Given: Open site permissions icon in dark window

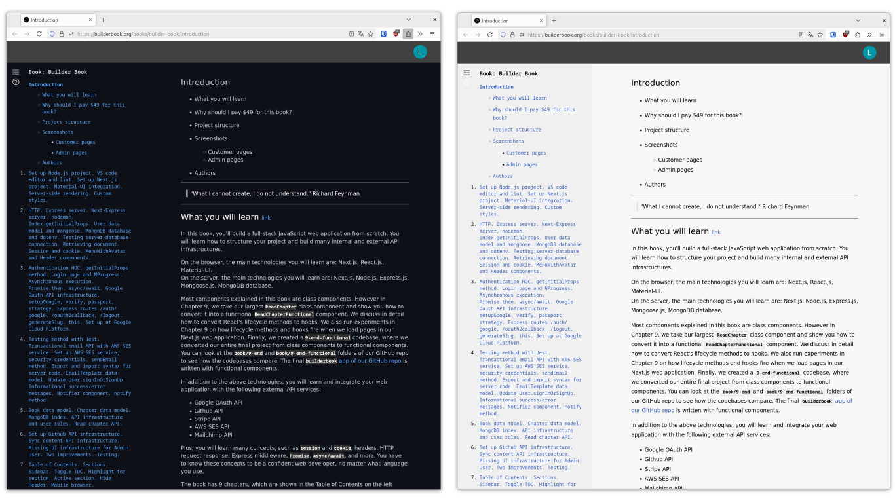Looking at the screenshot, I should pos(71,34).
